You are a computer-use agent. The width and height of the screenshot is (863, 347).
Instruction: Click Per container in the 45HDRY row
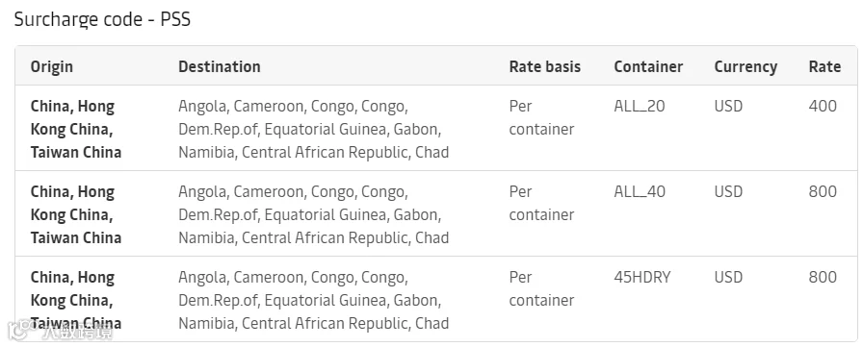pyautogui.click(x=541, y=288)
